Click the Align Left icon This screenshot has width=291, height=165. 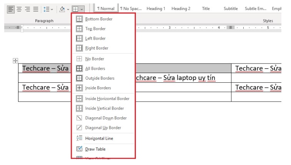point(12,8)
